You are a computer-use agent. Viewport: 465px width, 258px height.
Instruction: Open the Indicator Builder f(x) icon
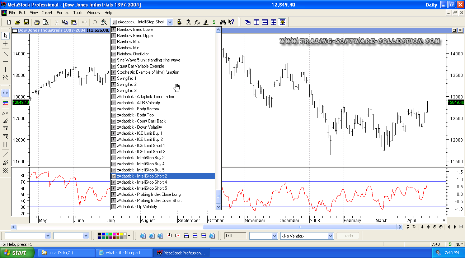tap(197, 22)
